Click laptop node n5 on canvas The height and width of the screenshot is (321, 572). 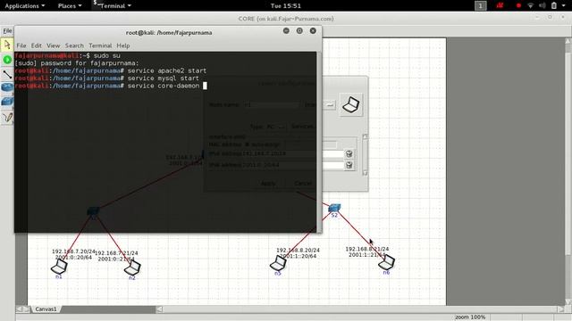[x=278, y=263]
